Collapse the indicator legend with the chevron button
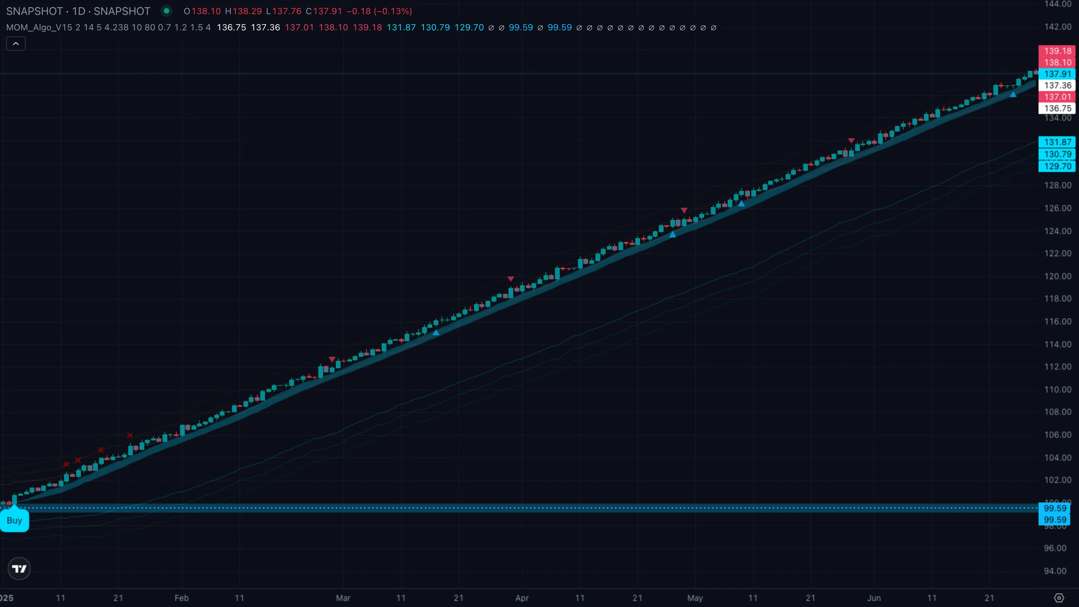This screenshot has width=1079, height=607. [x=16, y=44]
